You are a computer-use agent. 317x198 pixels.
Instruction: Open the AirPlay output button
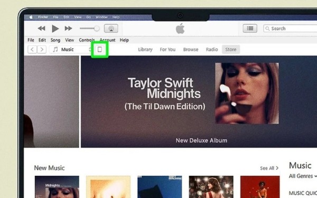point(111,29)
